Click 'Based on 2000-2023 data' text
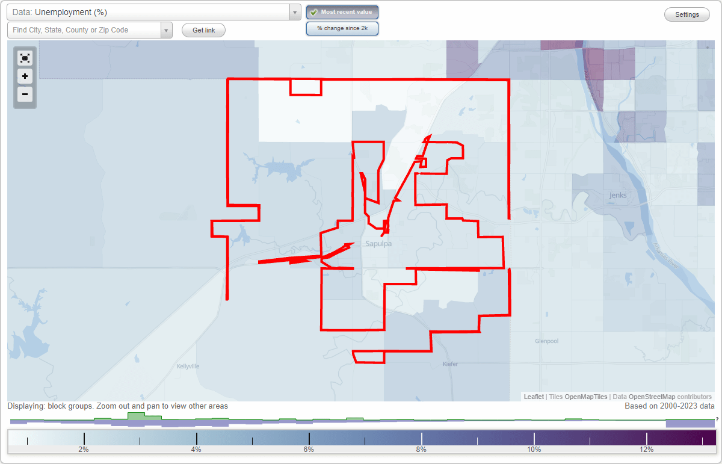 (x=670, y=406)
